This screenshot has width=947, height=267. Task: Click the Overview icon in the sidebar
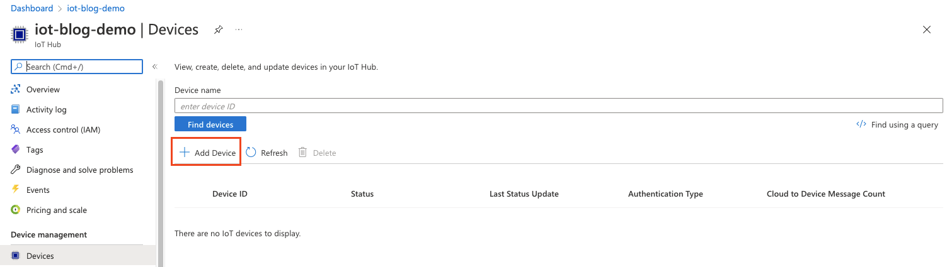16,90
